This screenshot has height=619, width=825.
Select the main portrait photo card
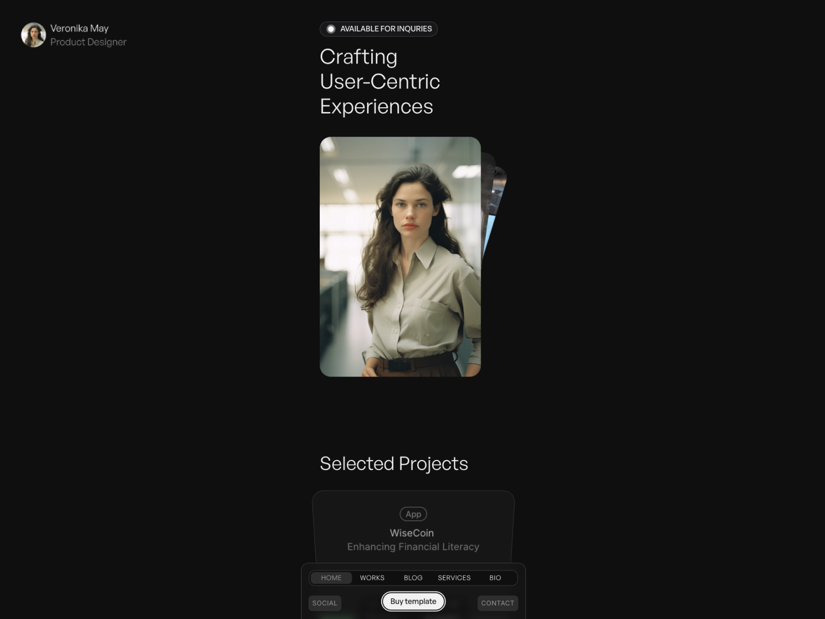(x=400, y=256)
